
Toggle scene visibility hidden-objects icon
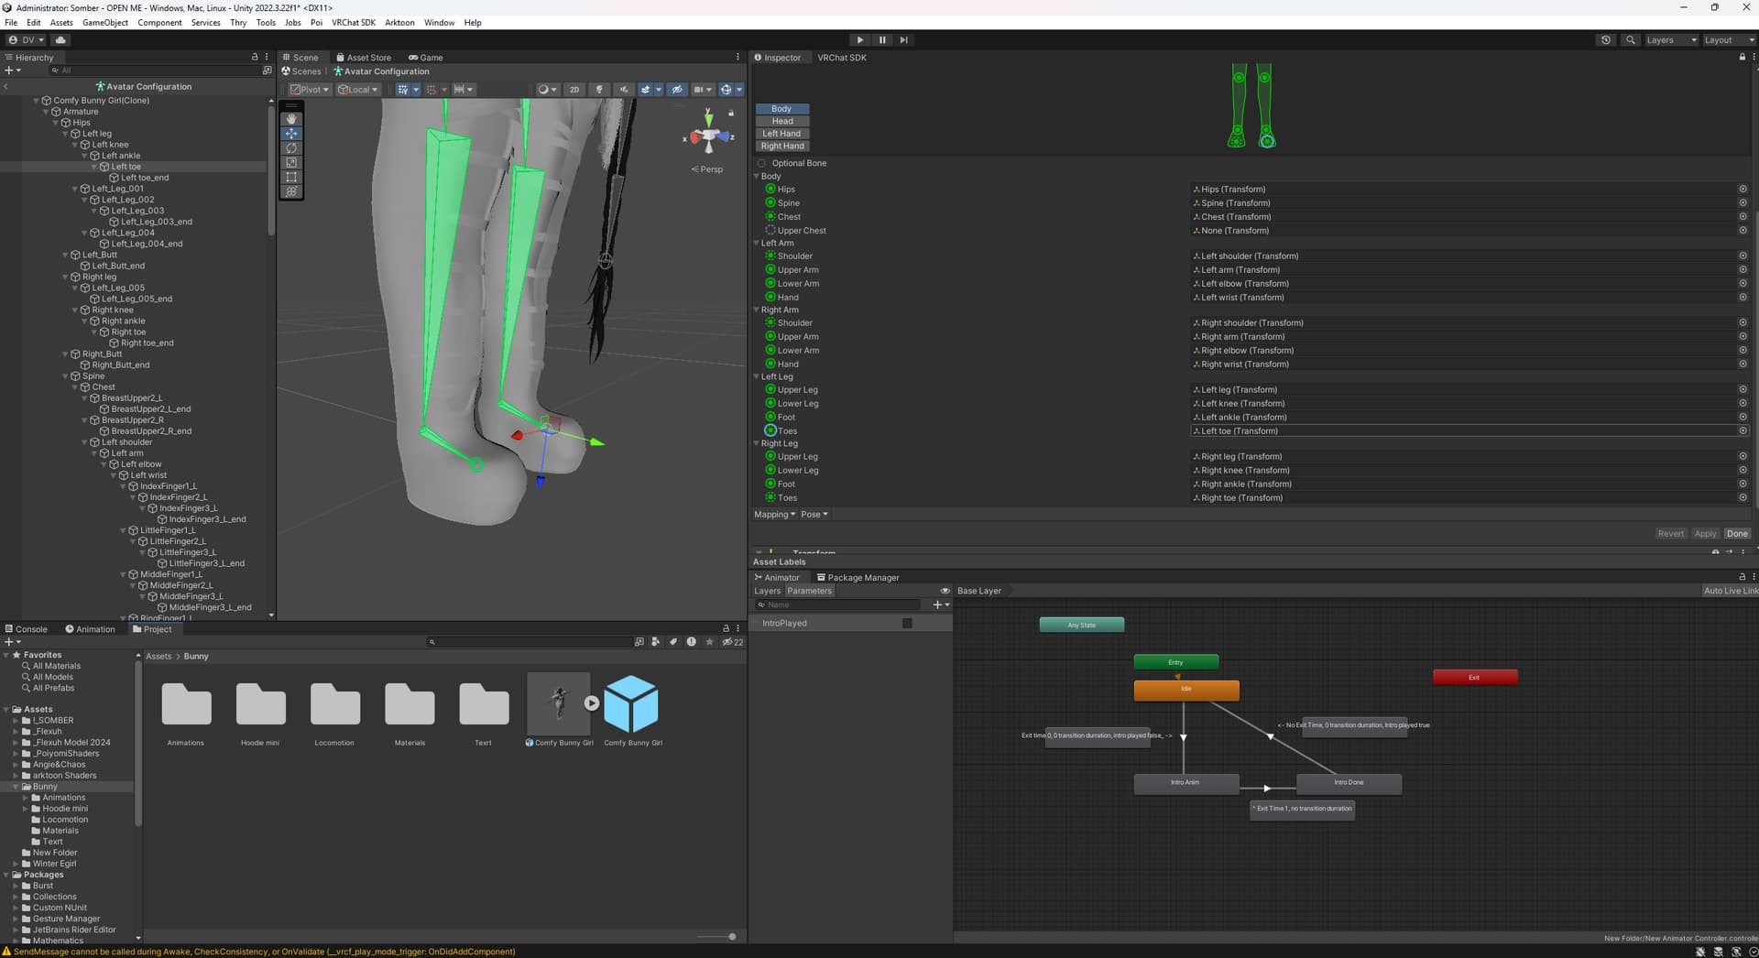coord(677,90)
